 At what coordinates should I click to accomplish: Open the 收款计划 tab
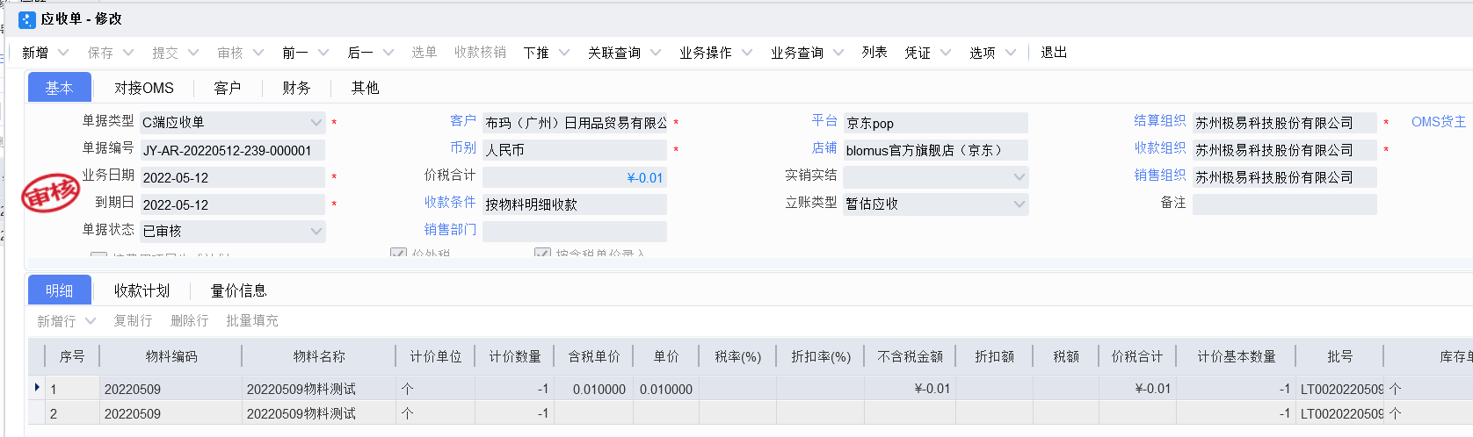tap(141, 290)
